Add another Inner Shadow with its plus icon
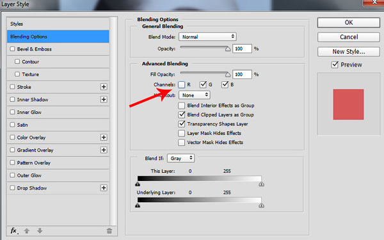The image size is (384, 240). 104,99
